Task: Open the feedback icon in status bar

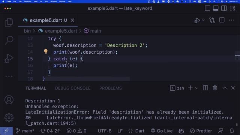Action: (220, 131)
